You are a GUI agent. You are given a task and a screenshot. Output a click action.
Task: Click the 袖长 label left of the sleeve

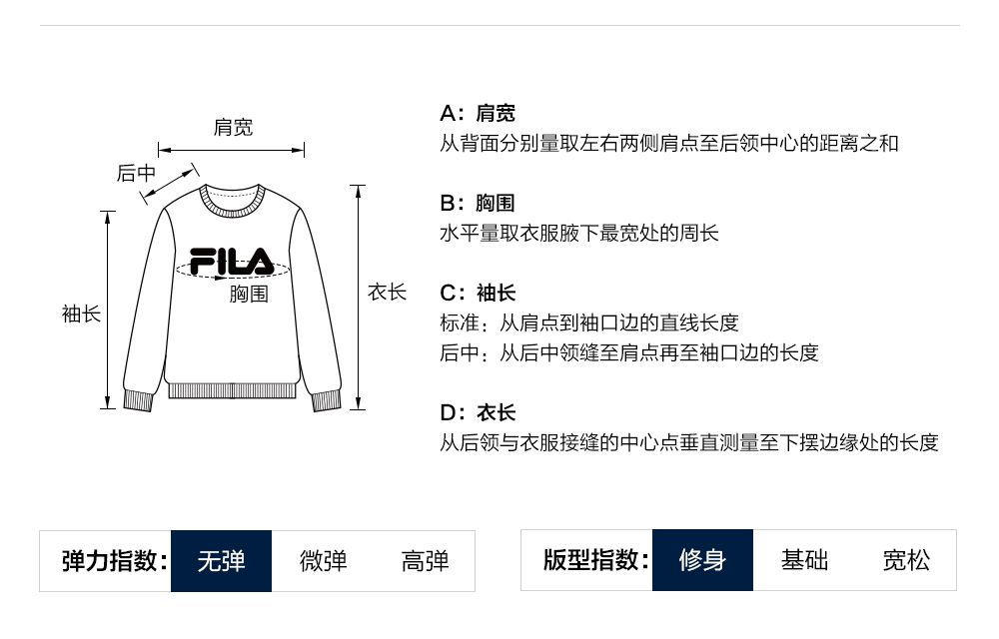pos(82,314)
